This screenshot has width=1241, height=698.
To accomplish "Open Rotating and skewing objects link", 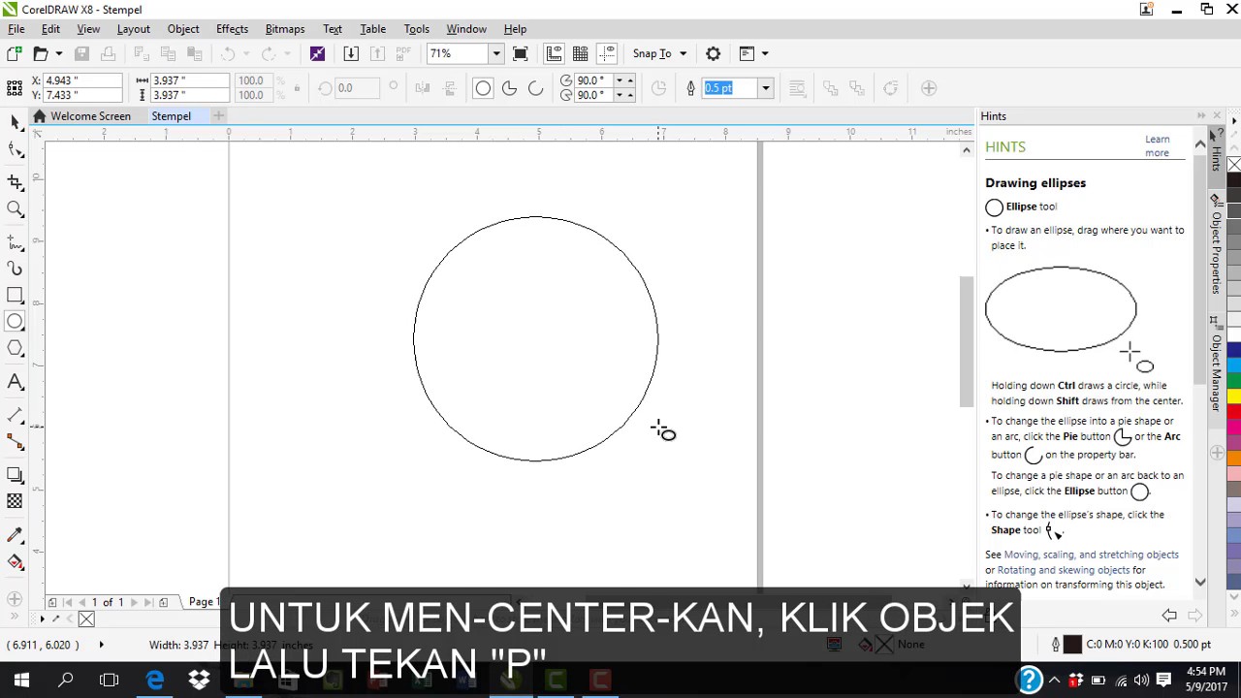I will tap(1064, 570).
